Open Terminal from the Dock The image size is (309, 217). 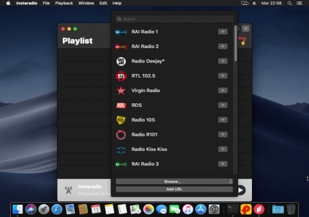(x=233, y=209)
